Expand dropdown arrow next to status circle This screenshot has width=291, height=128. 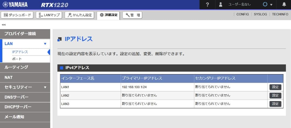coord(271,5)
